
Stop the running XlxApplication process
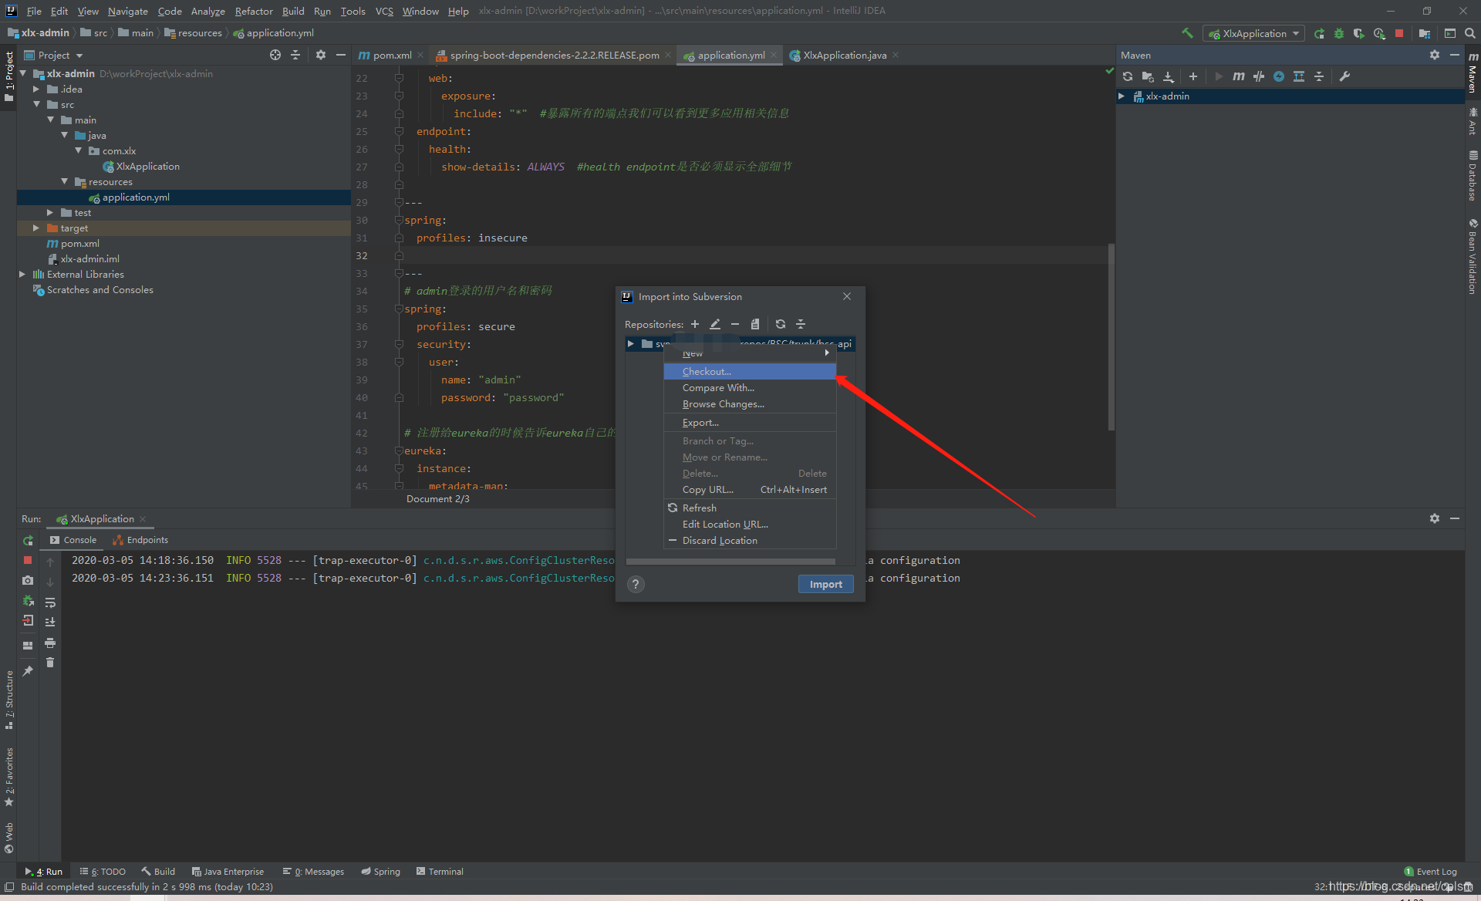[28, 561]
